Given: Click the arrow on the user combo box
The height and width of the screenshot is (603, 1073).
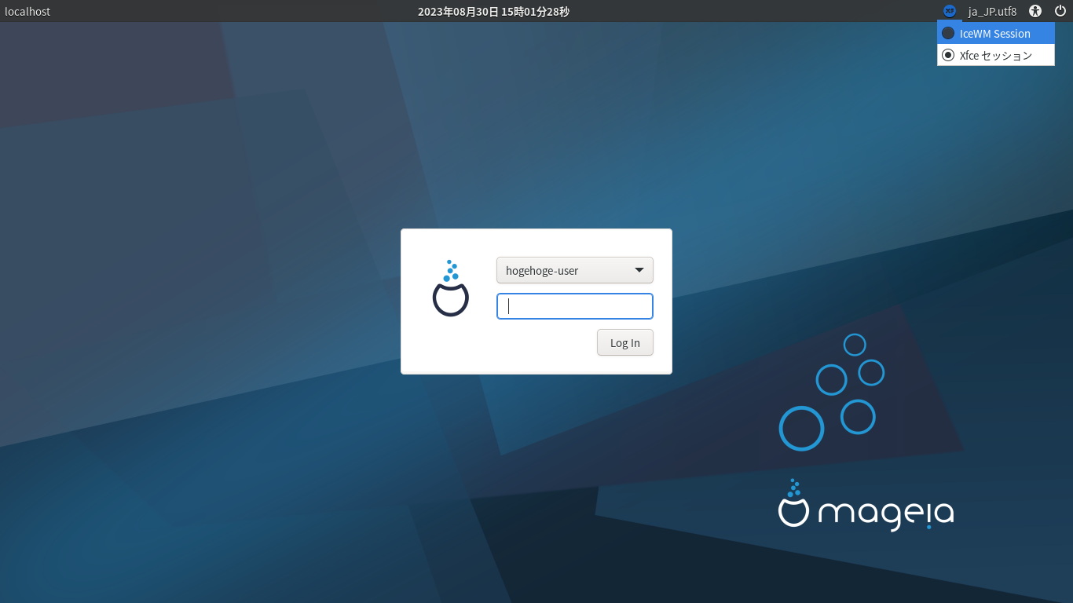Looking at the screenshot, I should pyautogui.click(x=639, y=270).
